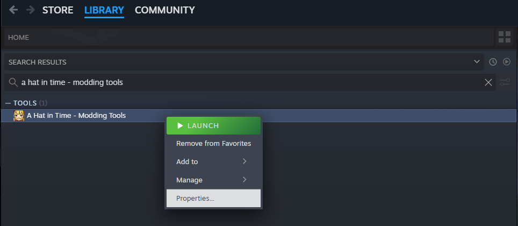Expand the SEARCH RESULTS dropdown chevron
Viewport: 518px width, 226px height.
pos(477,61)
